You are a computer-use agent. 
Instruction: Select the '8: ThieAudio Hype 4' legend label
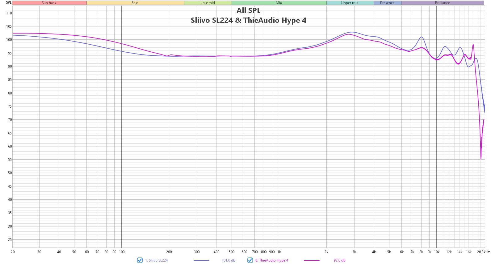(272, 260)
